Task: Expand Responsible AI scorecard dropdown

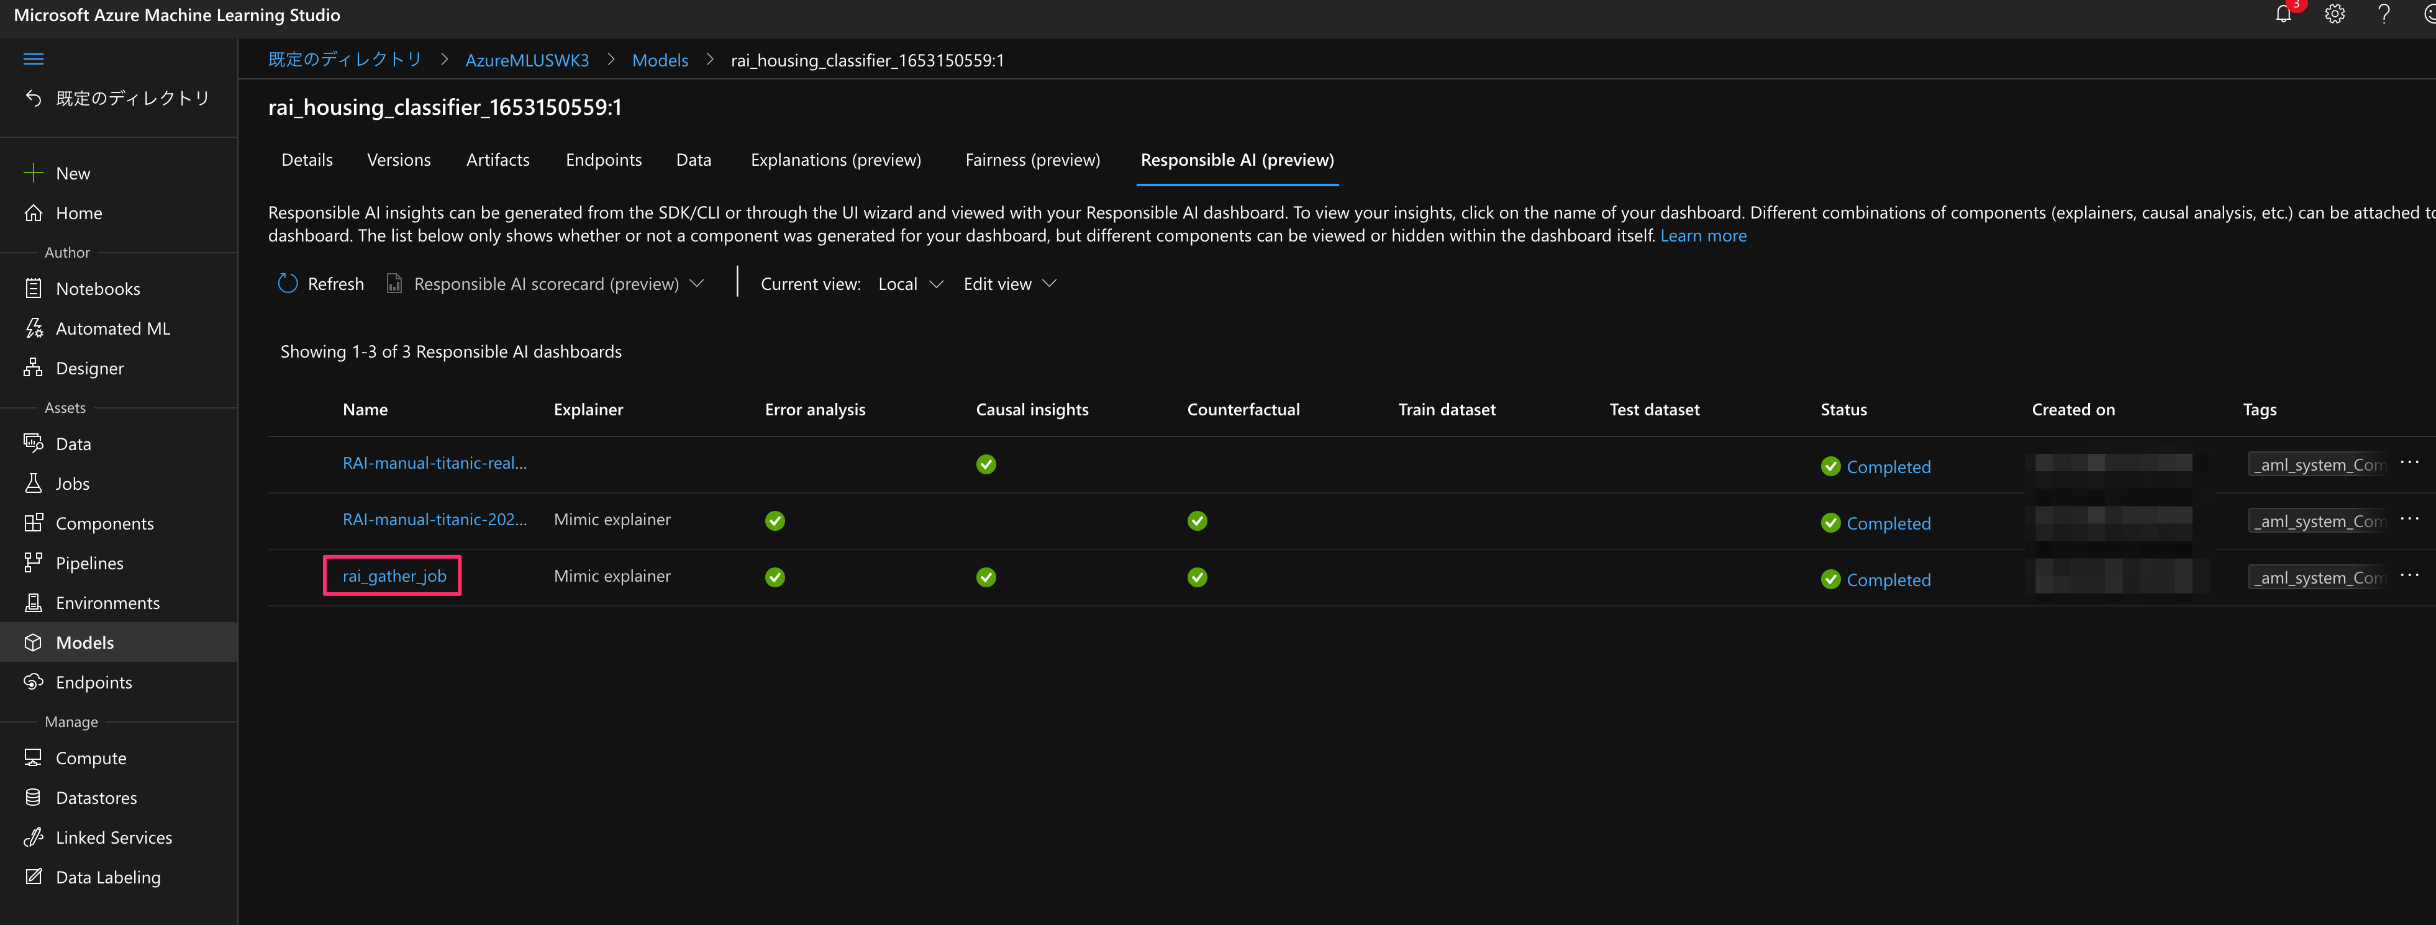Action: (x=547, y=284)
